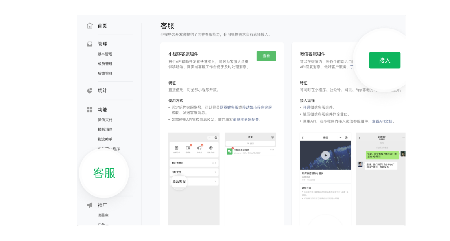Open 版本管理 in the sidebar

[105, 54]
